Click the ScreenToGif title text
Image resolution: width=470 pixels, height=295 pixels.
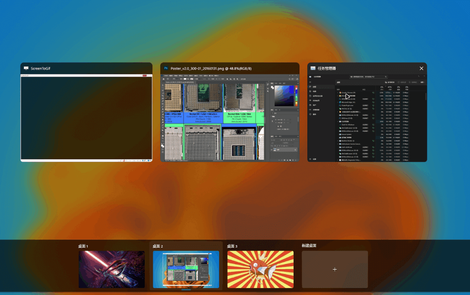[41, 69]
